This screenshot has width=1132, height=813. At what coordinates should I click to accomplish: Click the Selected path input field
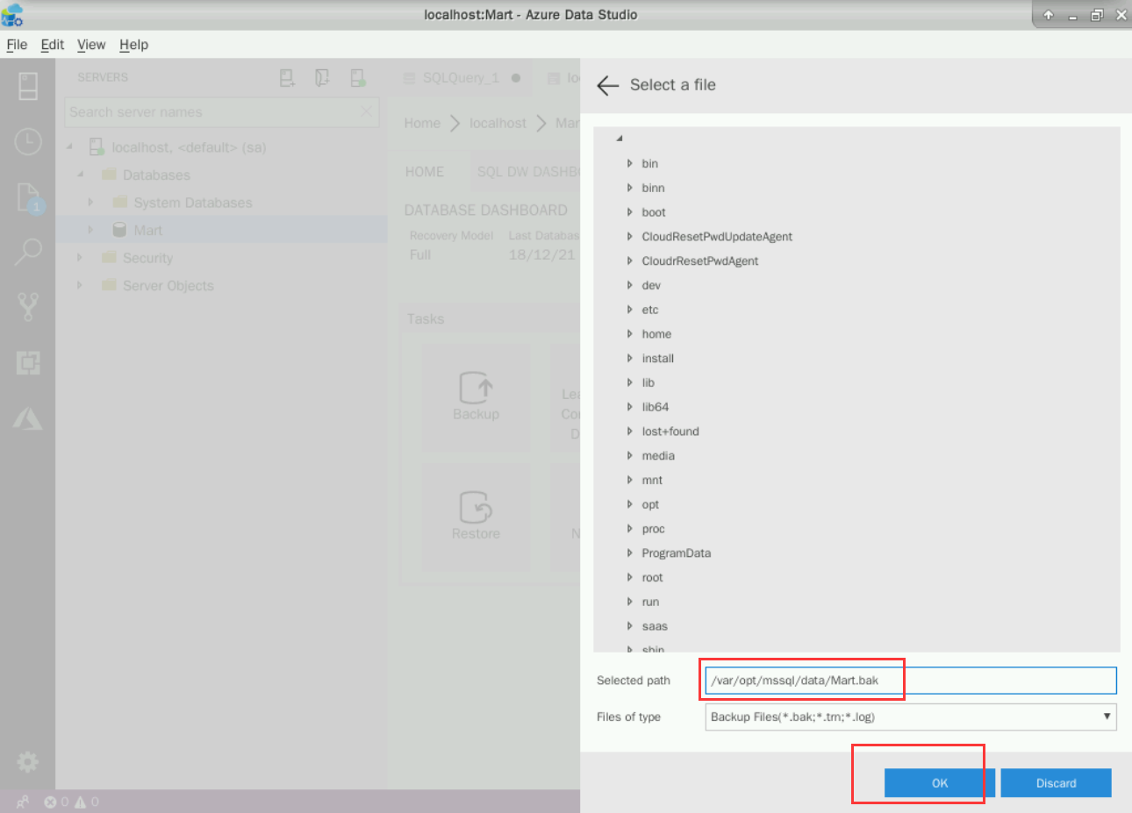[910, 681]
